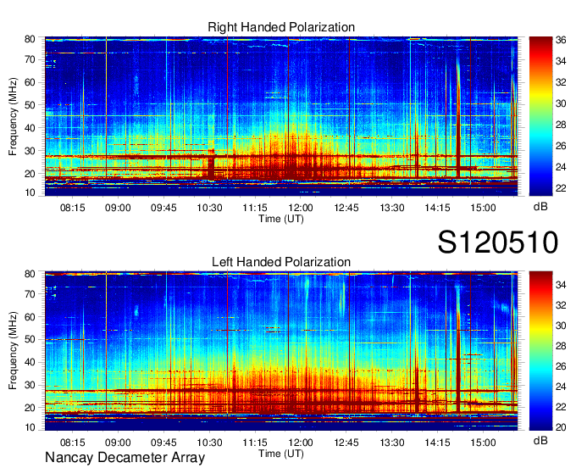Image resolution: width=576 pixels, height=468 pixels.
Task: Click the 10 MHz tick of Left Handed plot
Action: (30, 427)
